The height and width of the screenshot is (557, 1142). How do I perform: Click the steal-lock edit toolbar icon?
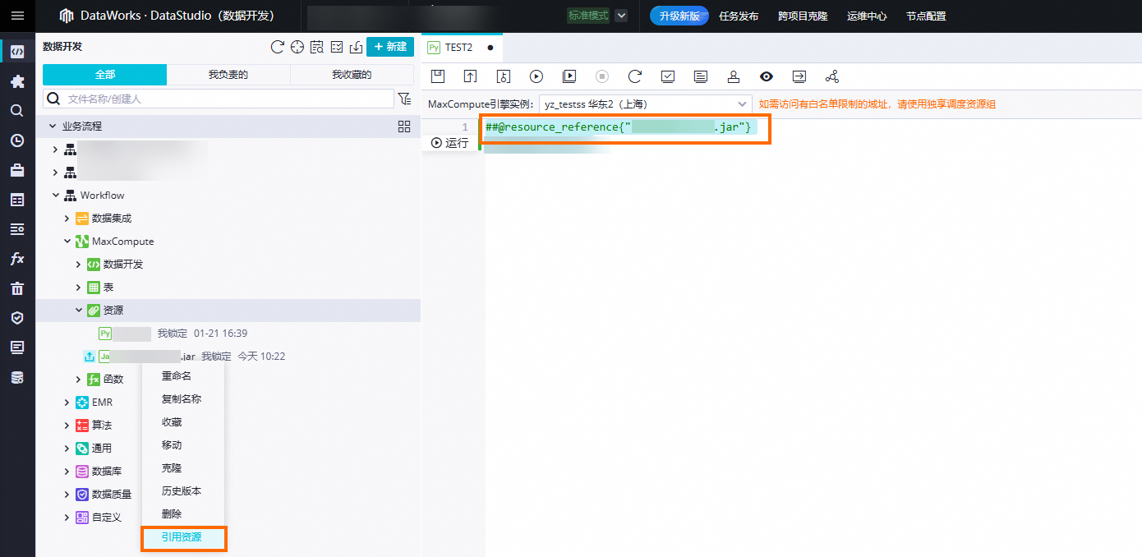504,76
